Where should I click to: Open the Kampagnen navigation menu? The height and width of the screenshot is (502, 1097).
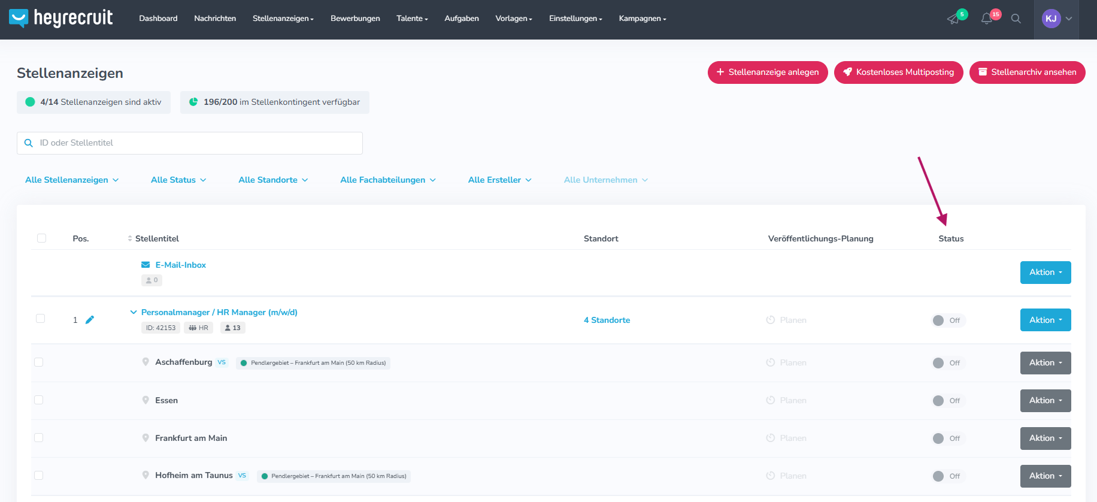pos(643,19)
